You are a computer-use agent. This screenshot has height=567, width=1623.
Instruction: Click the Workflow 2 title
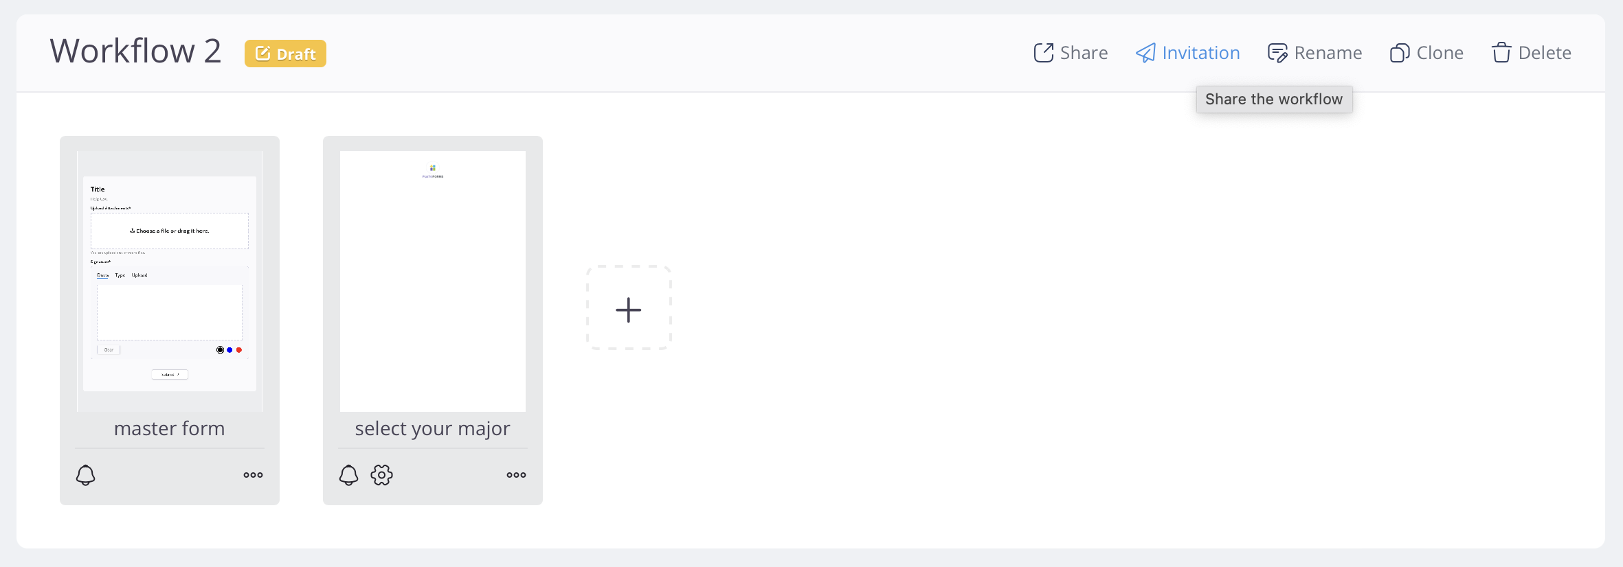point(135,51)
